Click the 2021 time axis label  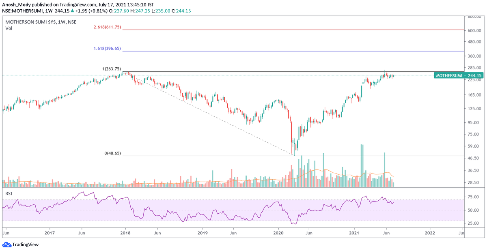coord(355,234)
